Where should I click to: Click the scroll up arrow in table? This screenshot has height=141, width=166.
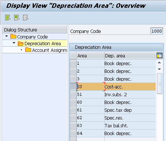[x=159, y=63]
